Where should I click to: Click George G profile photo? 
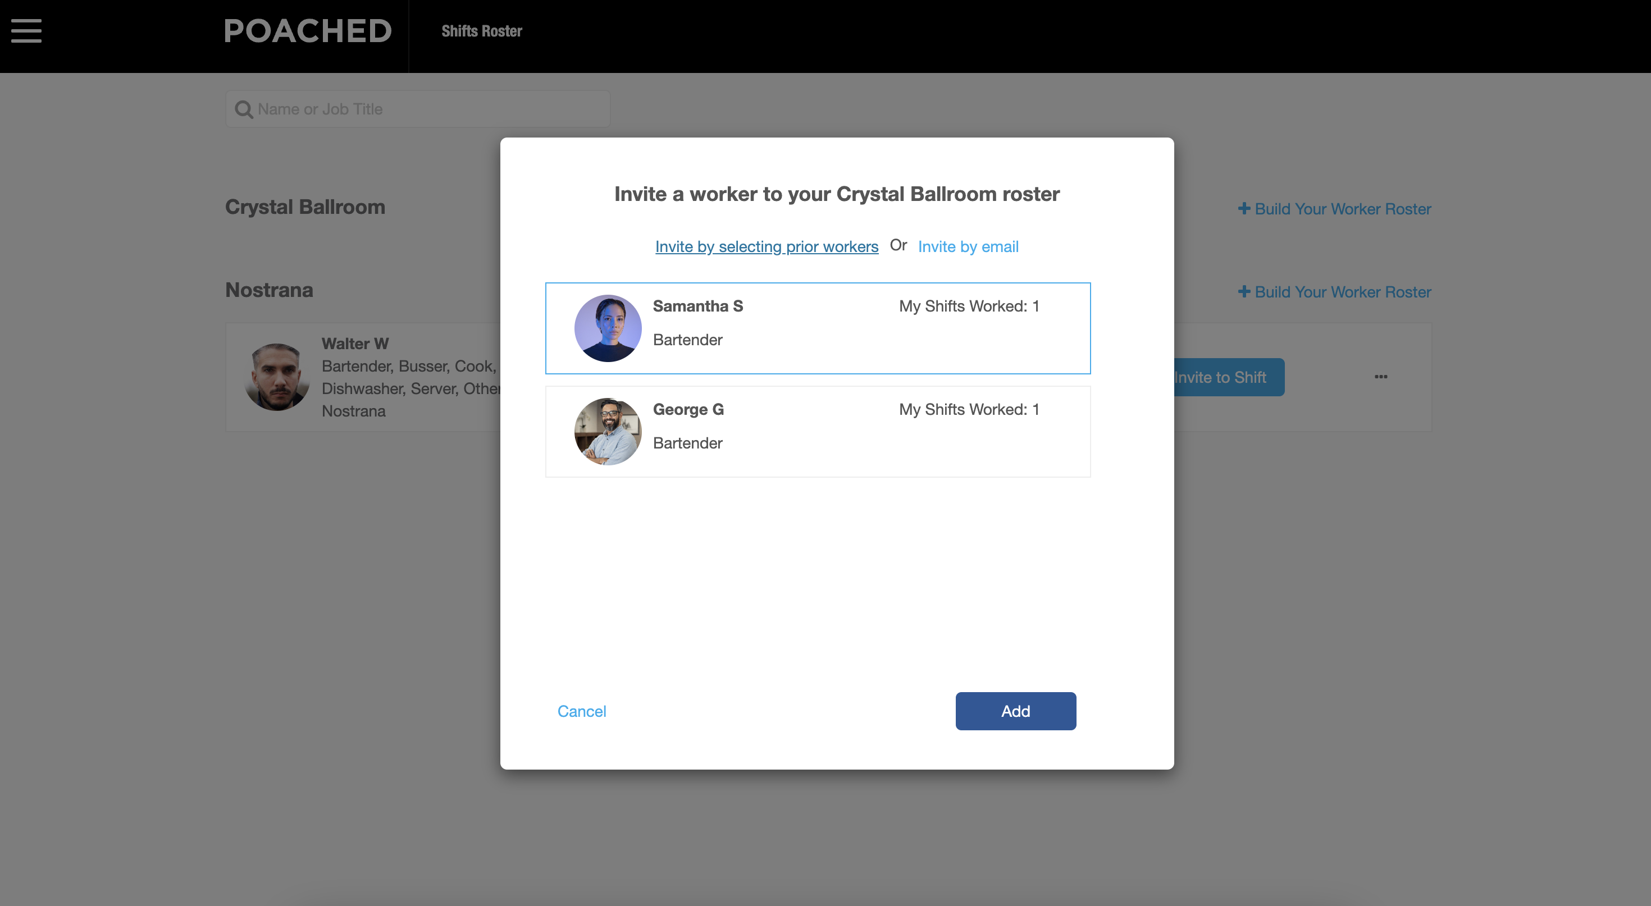point(608,431)
